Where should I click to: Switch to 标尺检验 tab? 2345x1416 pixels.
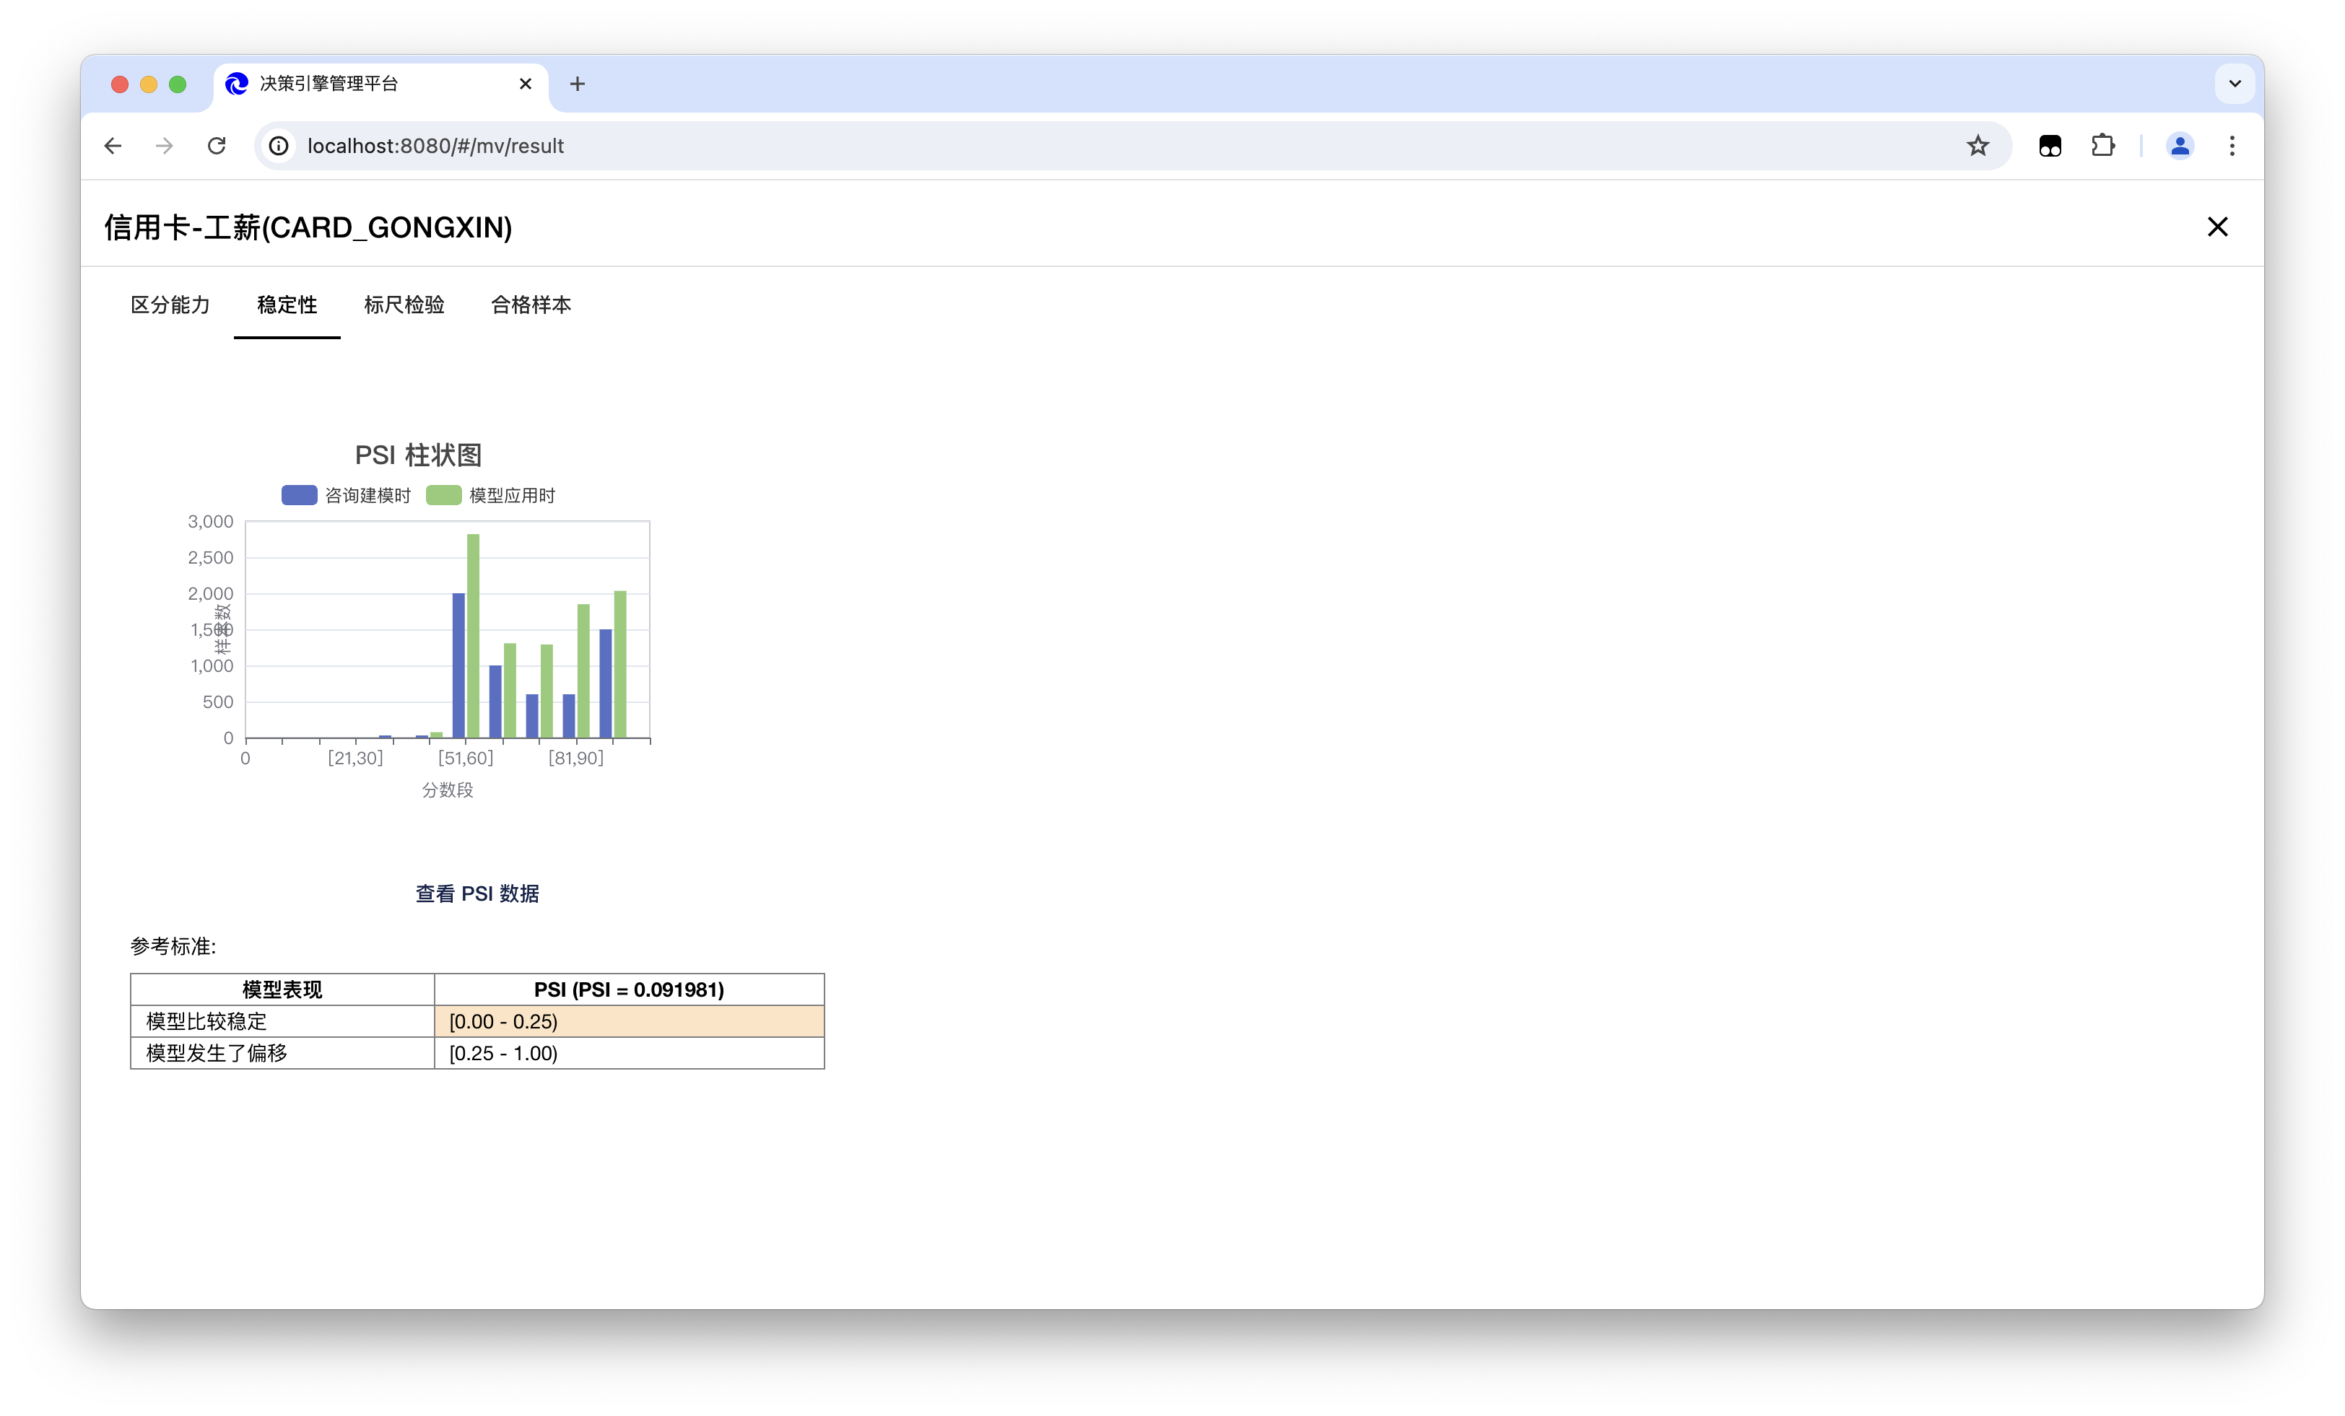pyautogui.click(x=404, y=305)
